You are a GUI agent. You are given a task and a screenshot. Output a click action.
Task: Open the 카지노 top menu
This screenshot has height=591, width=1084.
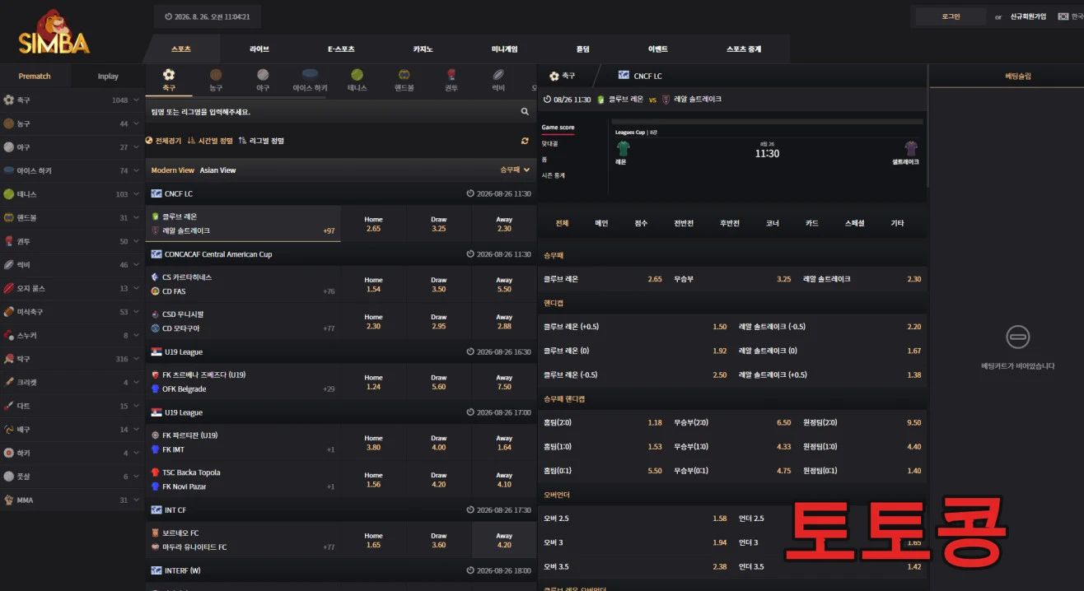[423, 49]
